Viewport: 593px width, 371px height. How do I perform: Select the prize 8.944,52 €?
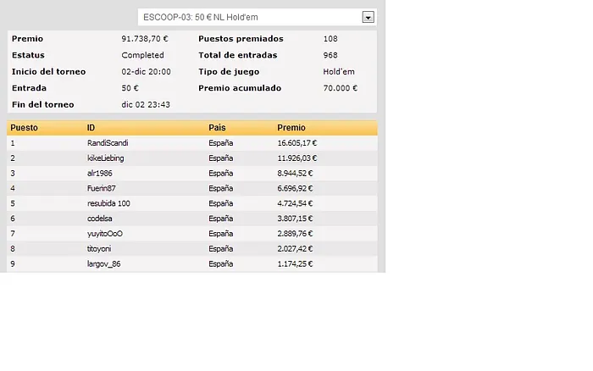point(295,173)
